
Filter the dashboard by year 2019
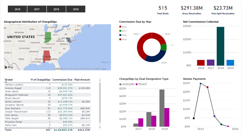[x=76, y=9]
